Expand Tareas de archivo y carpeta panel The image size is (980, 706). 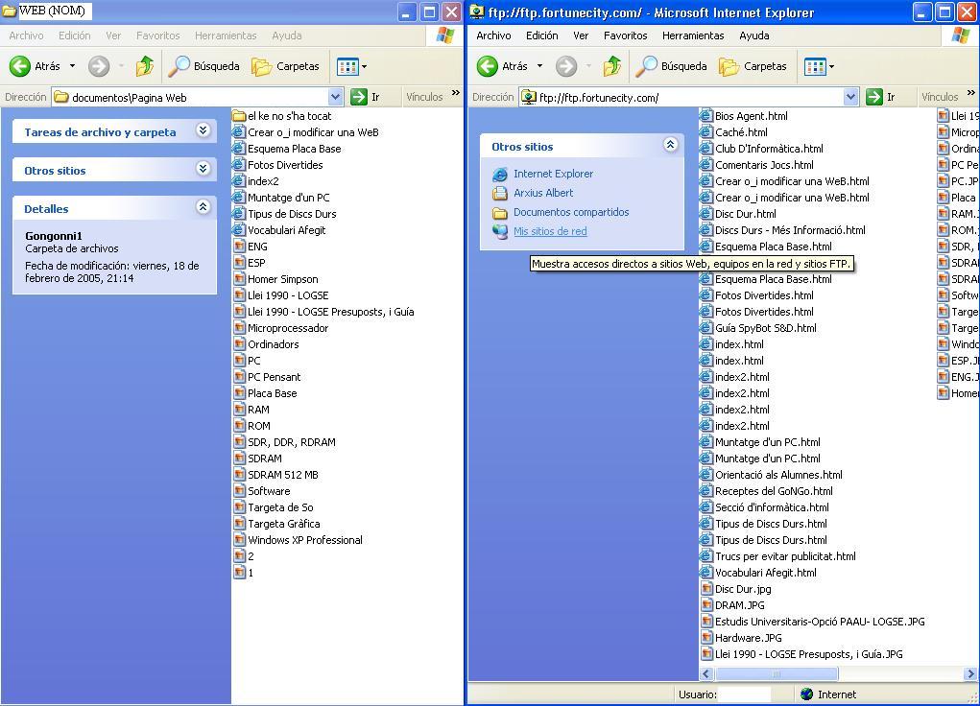(x=203, y=129)
